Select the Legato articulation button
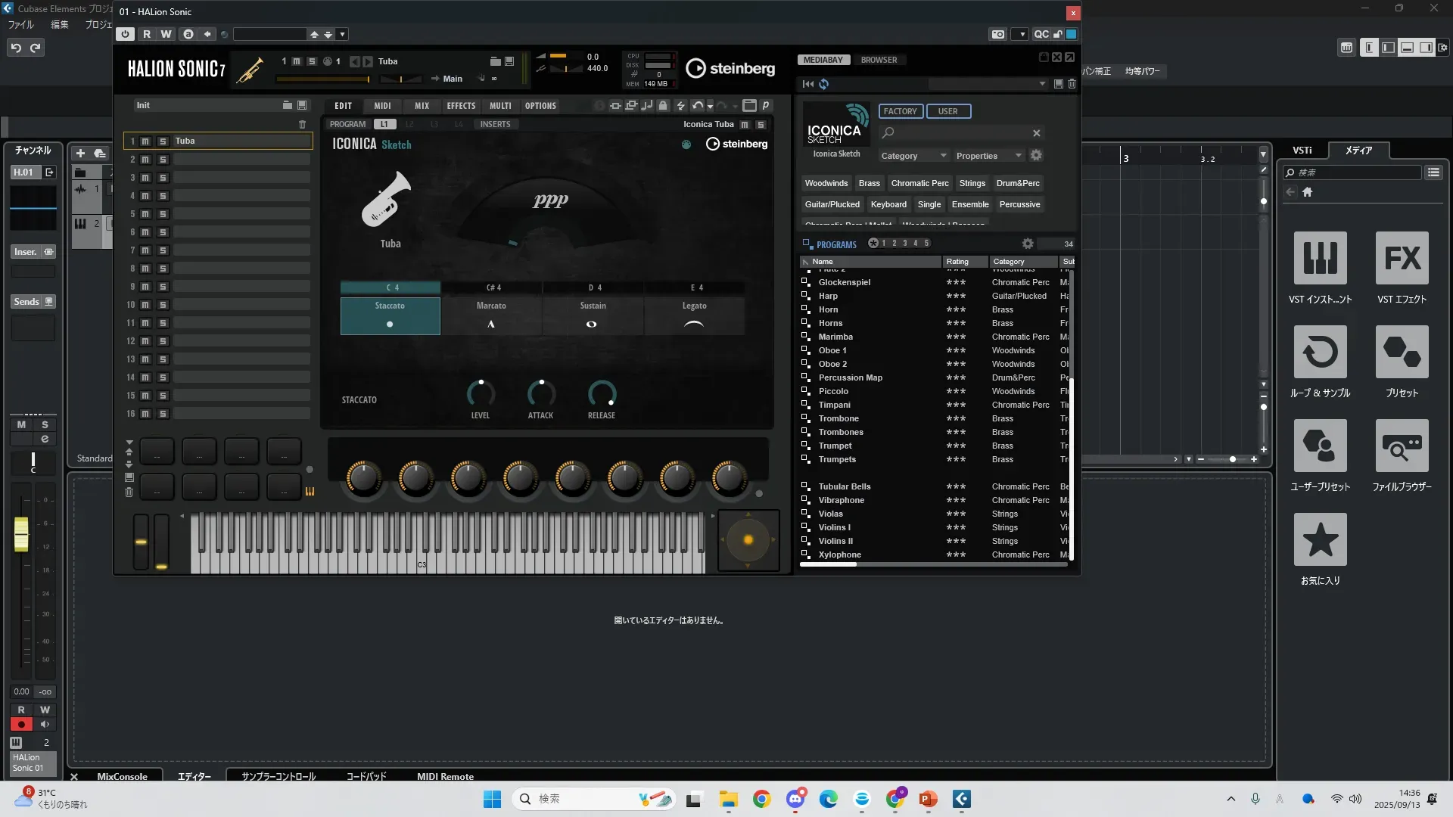This screenshot has height=817, width=1453. [x=694, y=315]
